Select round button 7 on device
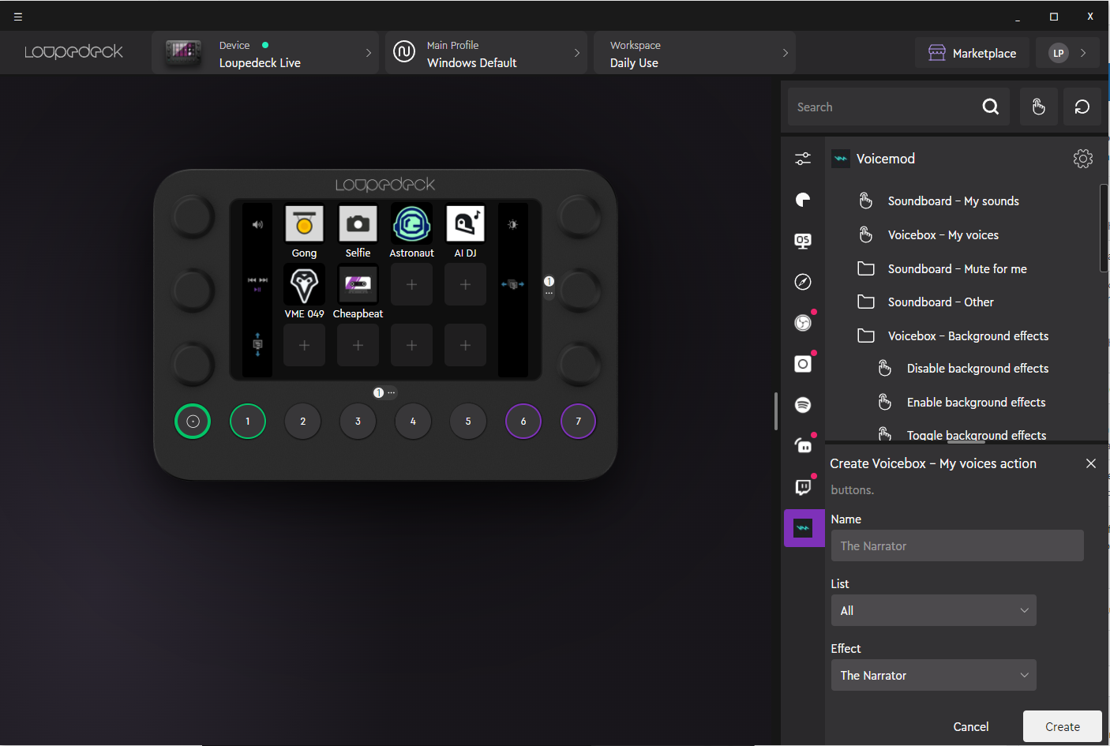Image resolution: width=1110 pixels, height=746 pixels. click(x=579, y=421)
